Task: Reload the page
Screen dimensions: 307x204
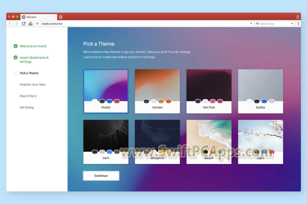Action: (x=24, y=24)
